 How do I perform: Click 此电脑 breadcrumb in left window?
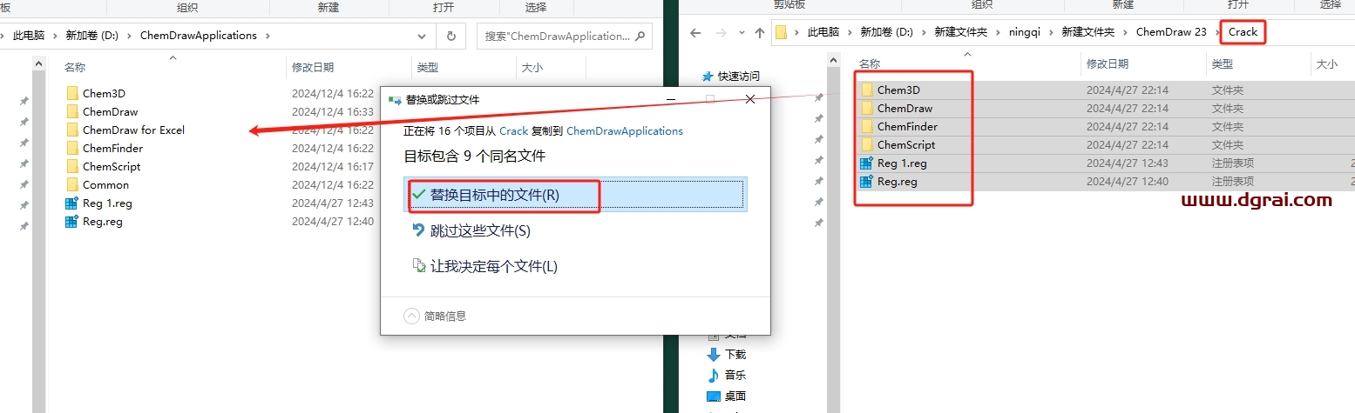pos(30,36)
